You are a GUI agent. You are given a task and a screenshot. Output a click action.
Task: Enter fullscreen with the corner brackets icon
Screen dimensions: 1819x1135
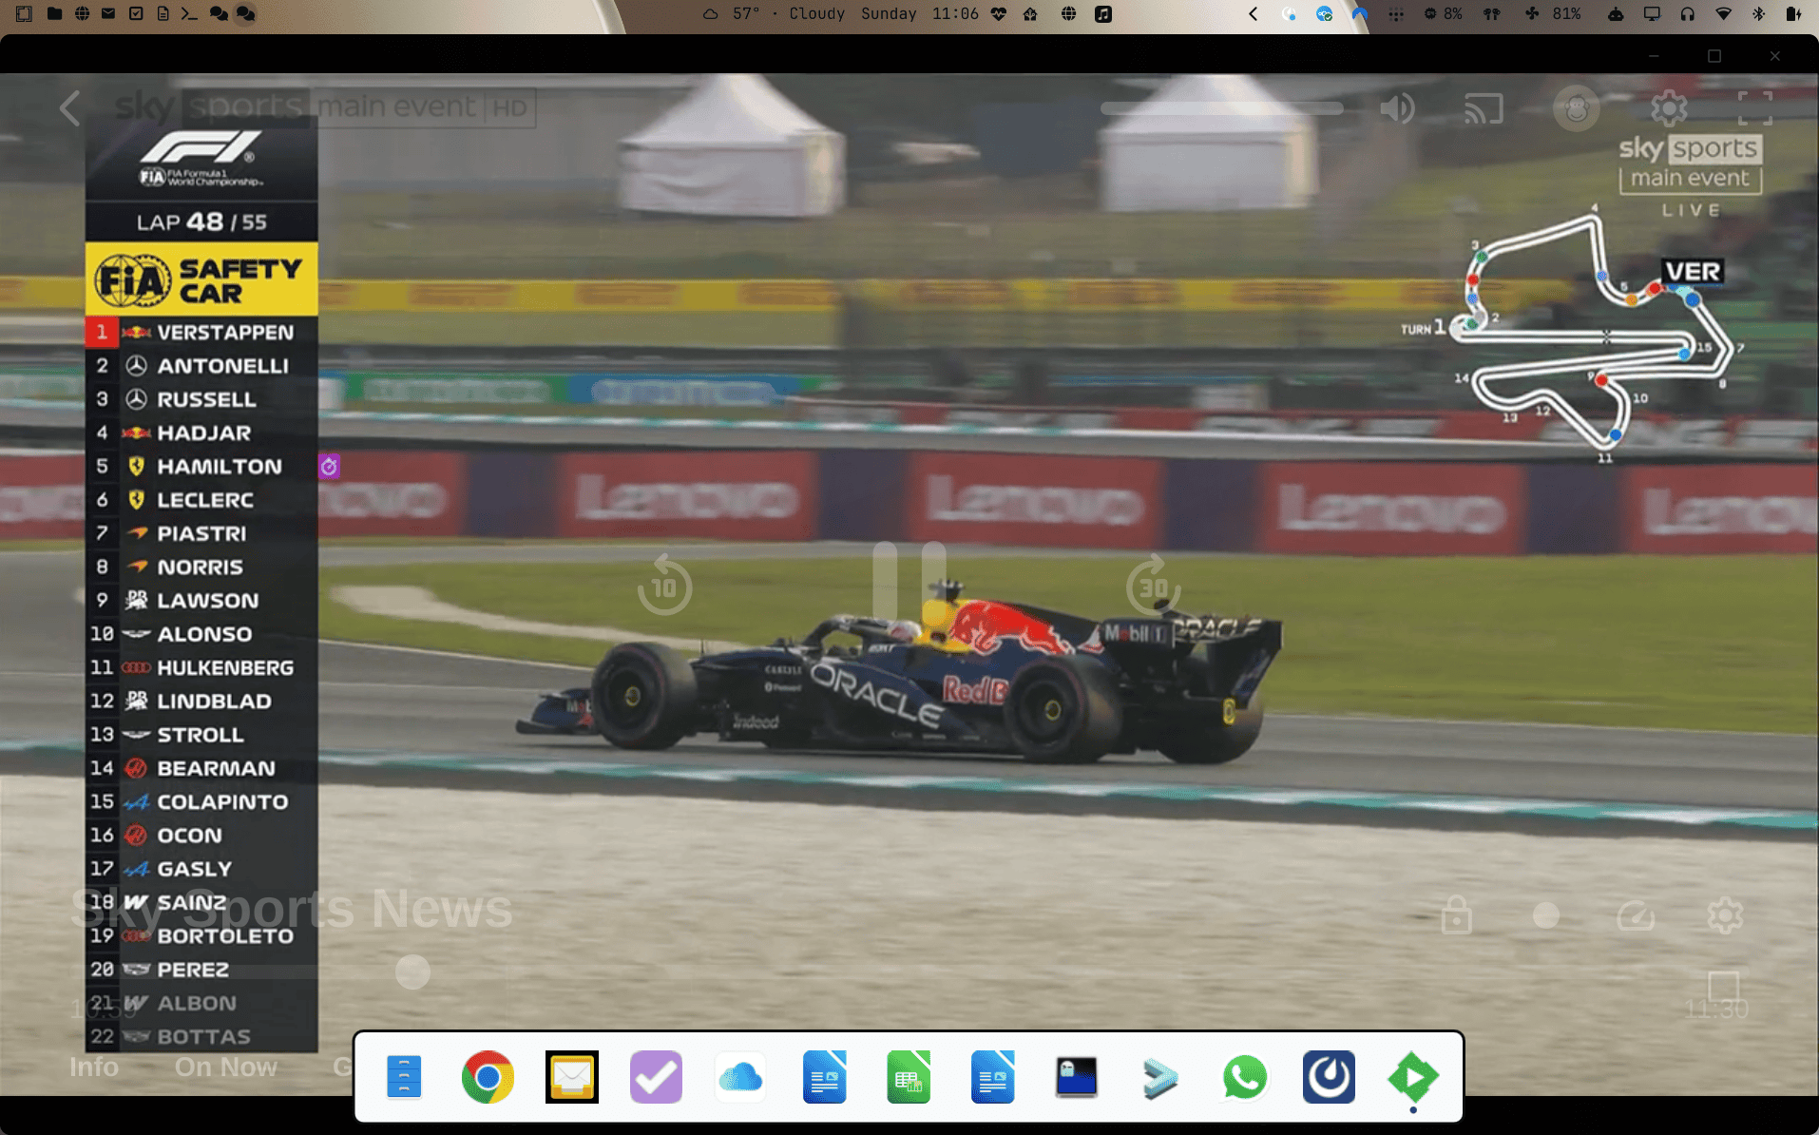(x=1755, y=108)
